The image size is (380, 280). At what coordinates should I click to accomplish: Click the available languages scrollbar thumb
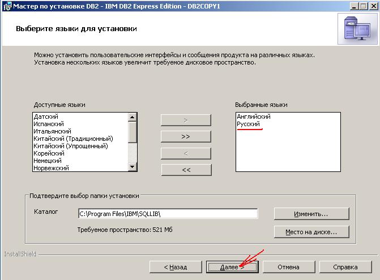pyautogui.click(x=133, y=132)
